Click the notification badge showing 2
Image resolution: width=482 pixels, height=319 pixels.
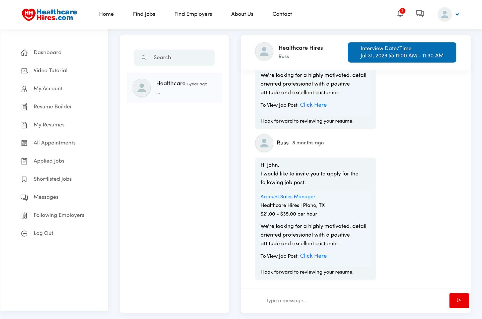coord(402,11)
